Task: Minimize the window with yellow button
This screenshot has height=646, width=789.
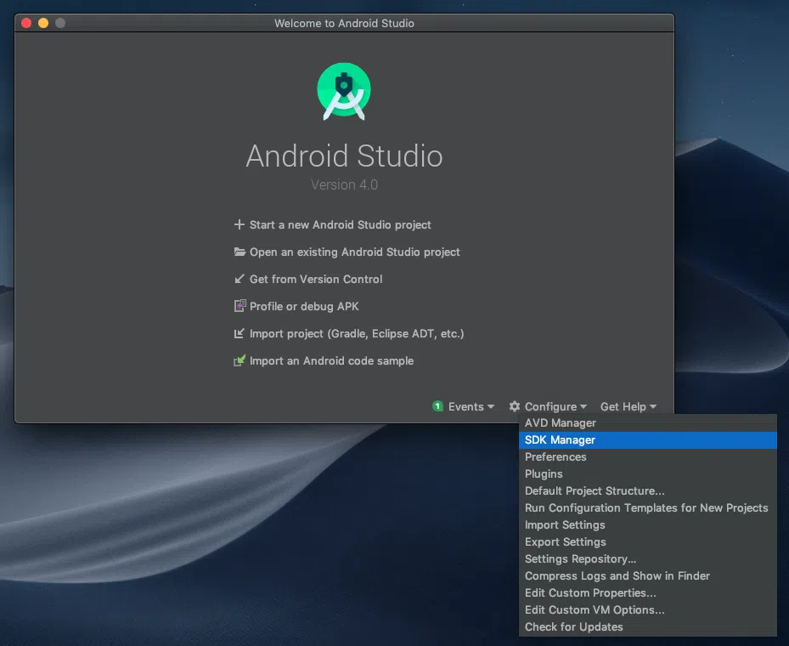Action: click(43, 23)
